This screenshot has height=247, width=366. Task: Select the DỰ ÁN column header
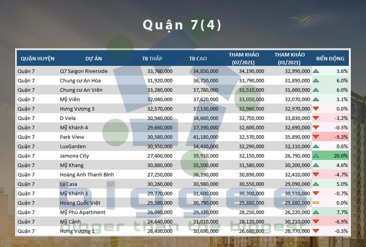point(94,58)
